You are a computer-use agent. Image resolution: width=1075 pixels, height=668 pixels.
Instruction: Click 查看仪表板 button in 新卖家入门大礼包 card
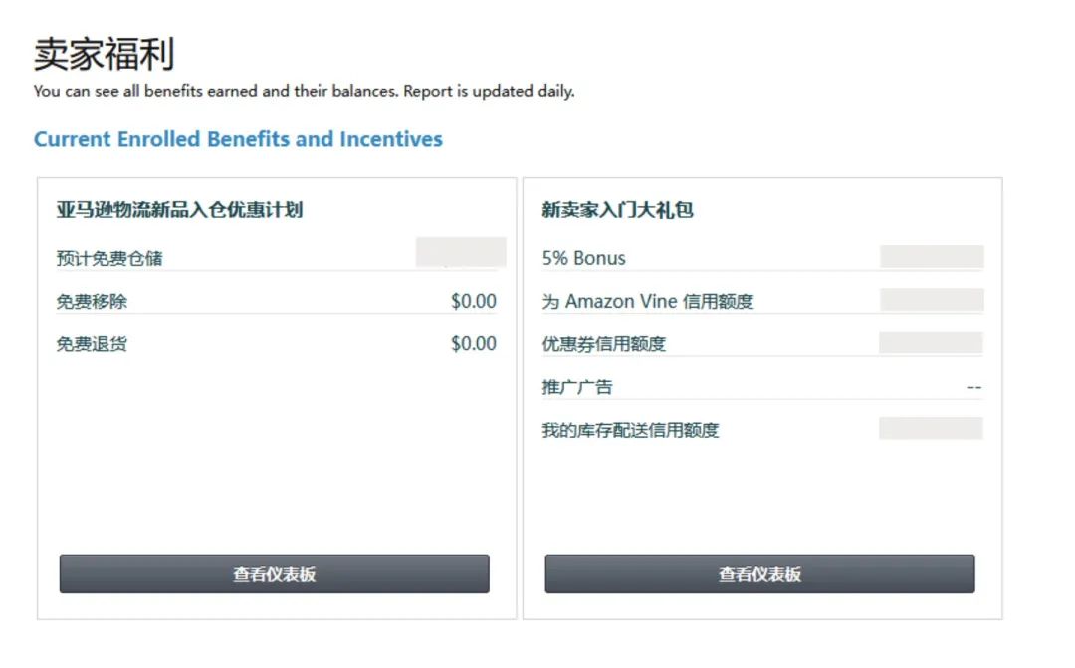pyautogui.click(x=759, y=574)
